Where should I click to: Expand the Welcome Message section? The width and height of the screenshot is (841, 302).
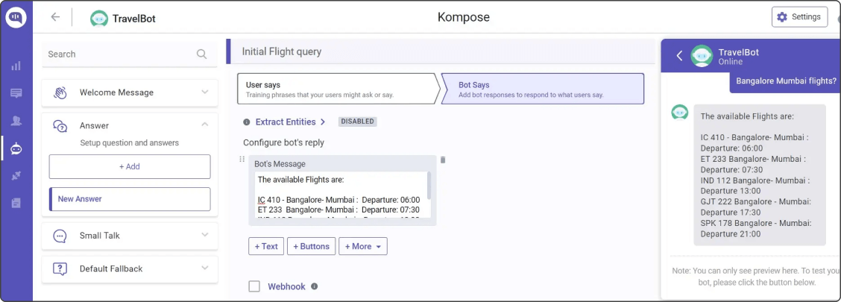[205, 92]
